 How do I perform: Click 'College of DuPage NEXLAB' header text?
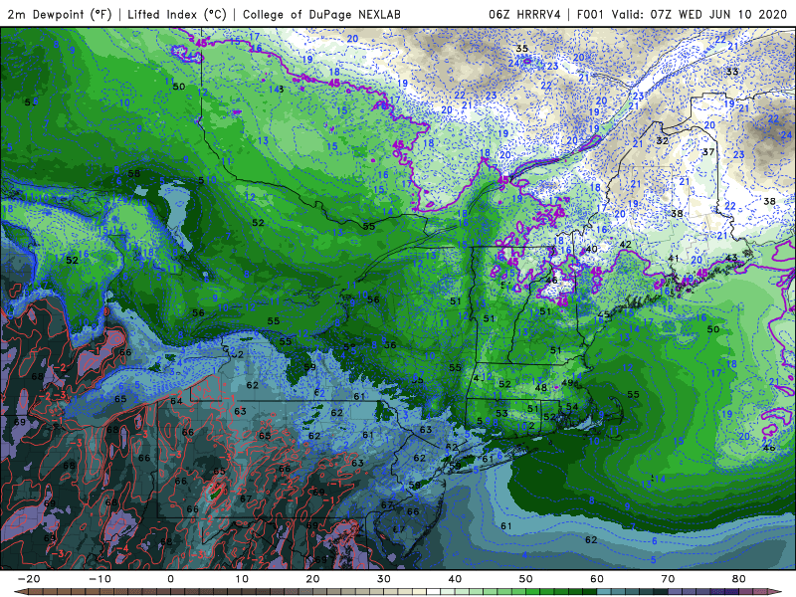coord(321,14)
